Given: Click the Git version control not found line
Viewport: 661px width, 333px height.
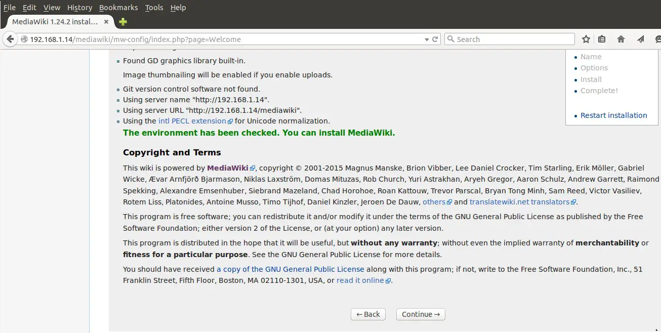Looking at the screenshot, I should (191, 89).
